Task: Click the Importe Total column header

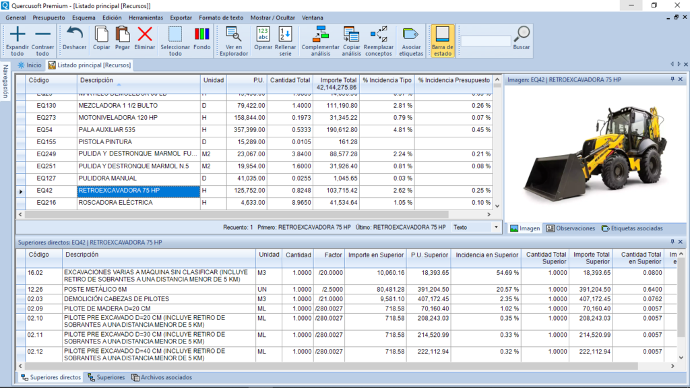Action: click(336, 84)
